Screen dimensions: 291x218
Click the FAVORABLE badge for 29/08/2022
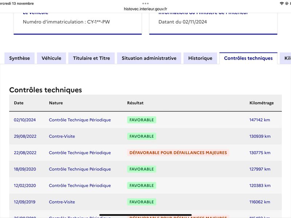click(141, 136)
